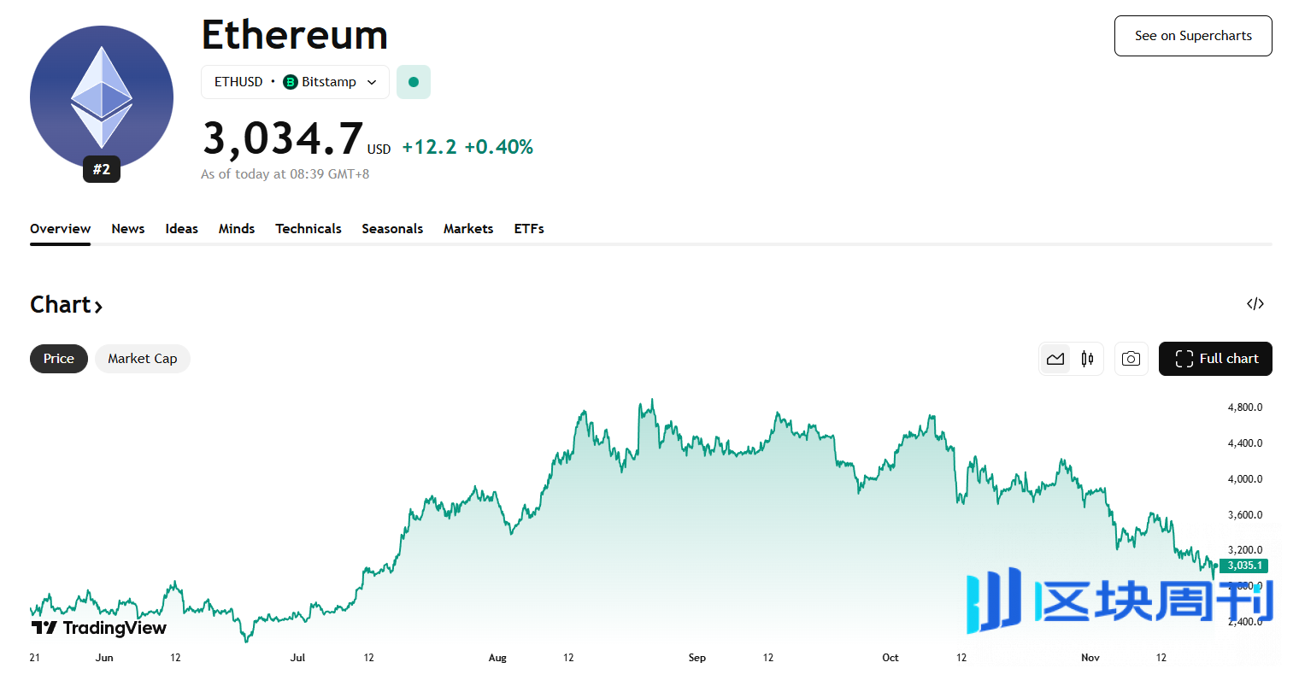The height and width of the screenshot is (680, 1299).
Task: Go to the Seasonals tab
Action: pyautogui.click(x=392, y=229)
